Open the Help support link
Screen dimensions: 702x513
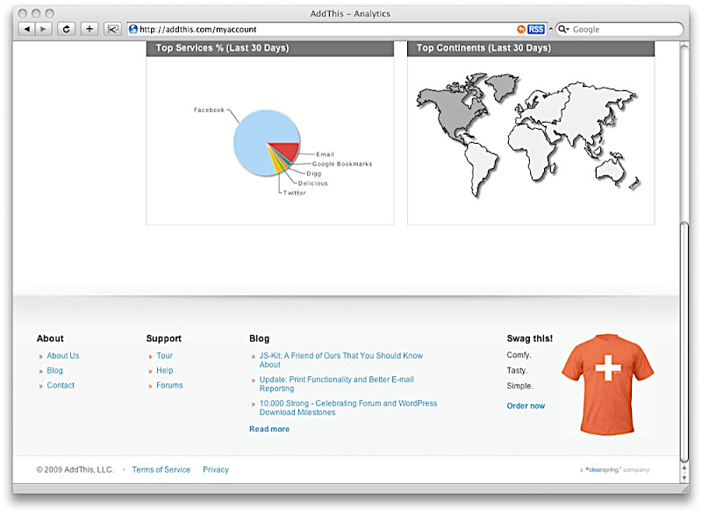[x=164, y=370]
